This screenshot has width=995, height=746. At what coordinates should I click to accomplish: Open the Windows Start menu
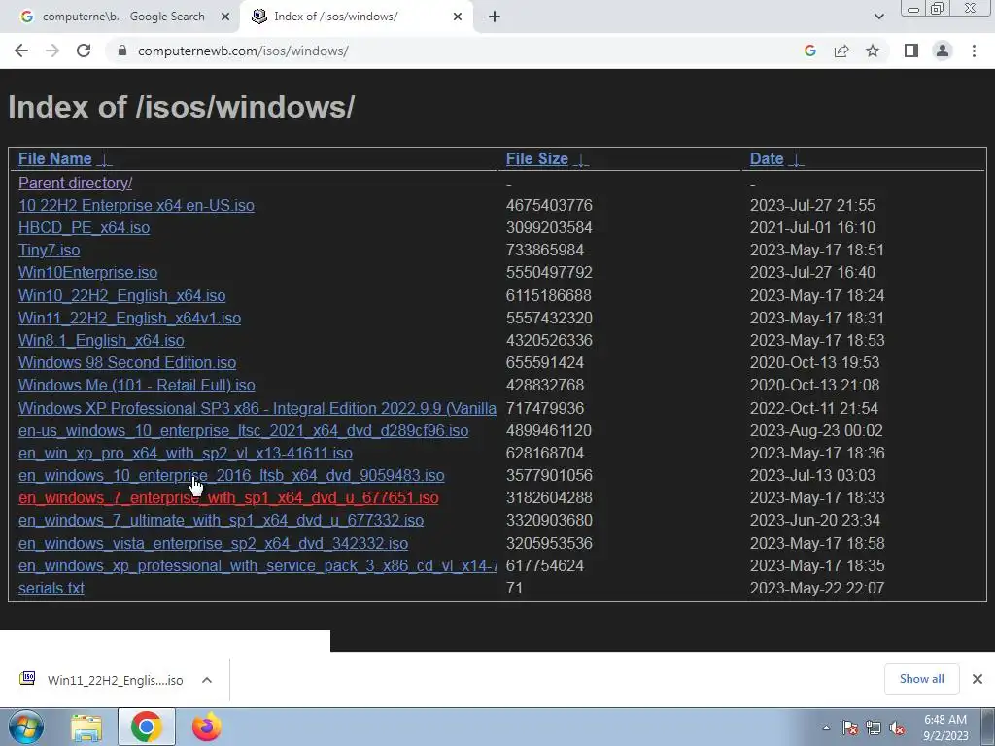pyautogui.click(x=26, y=727)
